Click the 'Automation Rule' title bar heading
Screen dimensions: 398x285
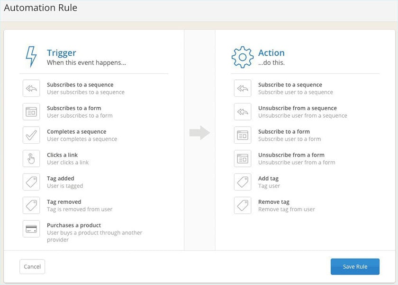(x=40, y=8)
